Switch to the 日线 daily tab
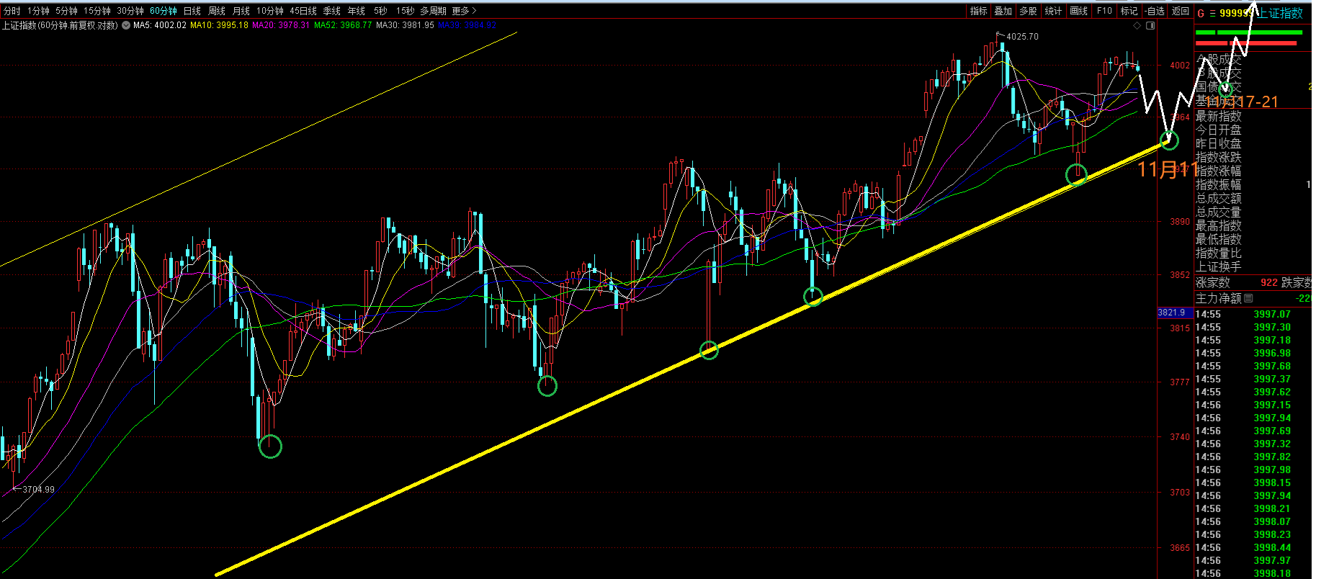 (192, 11)
